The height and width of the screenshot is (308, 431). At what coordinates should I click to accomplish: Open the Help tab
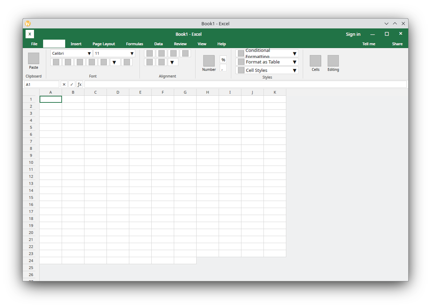(x=221, y=44)
